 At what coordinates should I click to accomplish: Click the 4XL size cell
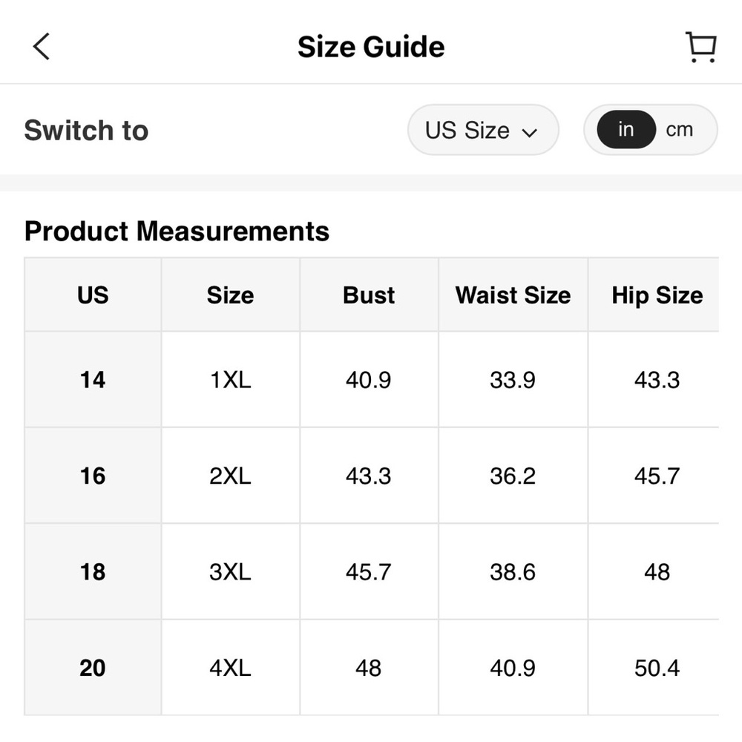[230, 668]
